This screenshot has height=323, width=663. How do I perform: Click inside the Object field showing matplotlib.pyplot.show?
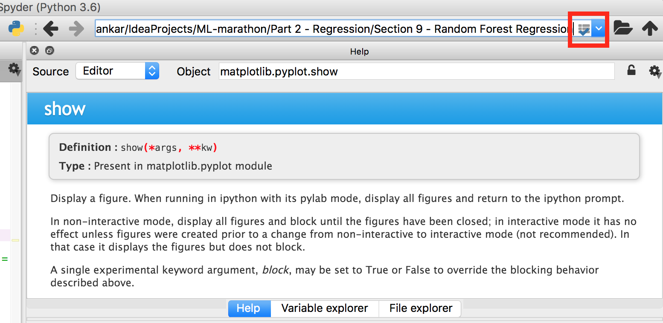coord(416,71)
